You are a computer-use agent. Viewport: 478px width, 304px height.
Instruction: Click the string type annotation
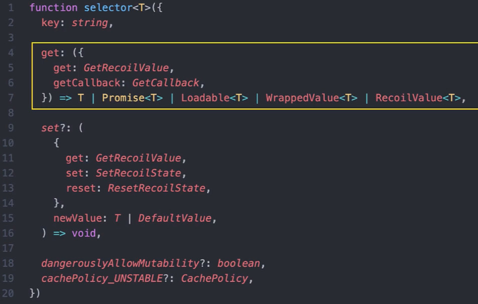(89, 23)
